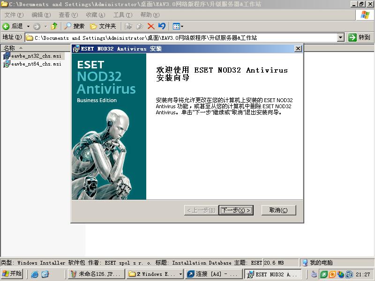The height and width of the screenshot is (281, 375).
Task: Toggle the Folders (文件夹) pane button
Action: pos(103,26)
